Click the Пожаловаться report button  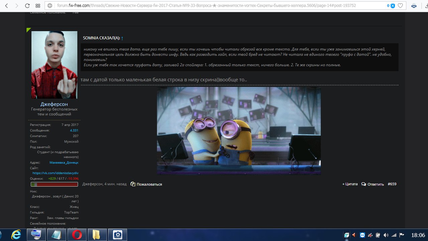coord(149,184)
